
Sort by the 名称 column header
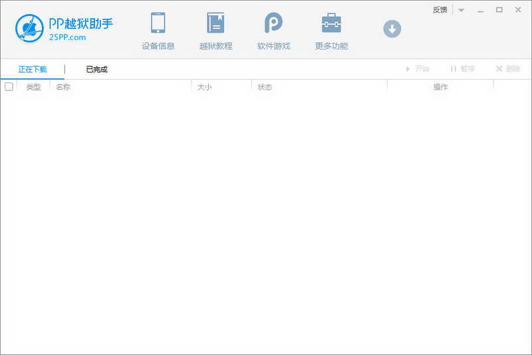tap(63, 87)
